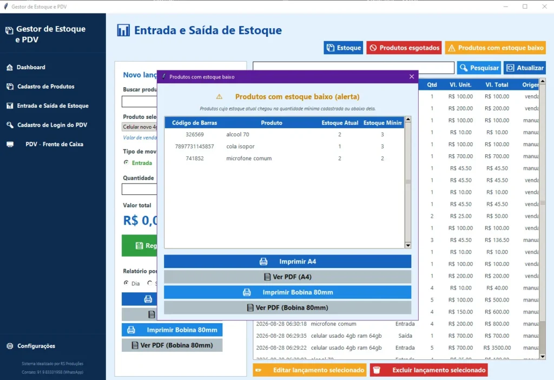
Task: Click the Estoque Atual column header
Action: pyautogui.click(x=340, y=123)
